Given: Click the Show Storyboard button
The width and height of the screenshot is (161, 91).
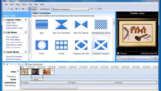Looking at the screenshot, I should pyautogui.click(x=34, y=64).
